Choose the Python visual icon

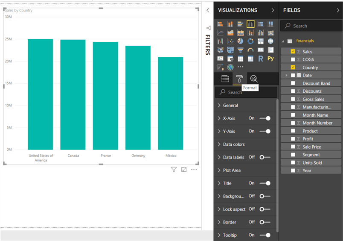coord(270,59)
